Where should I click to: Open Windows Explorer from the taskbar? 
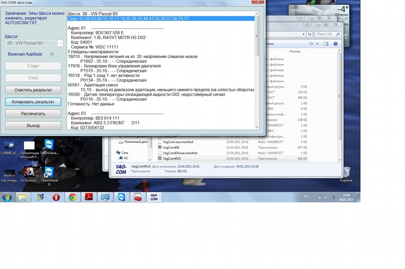click(x=22, y=197)
